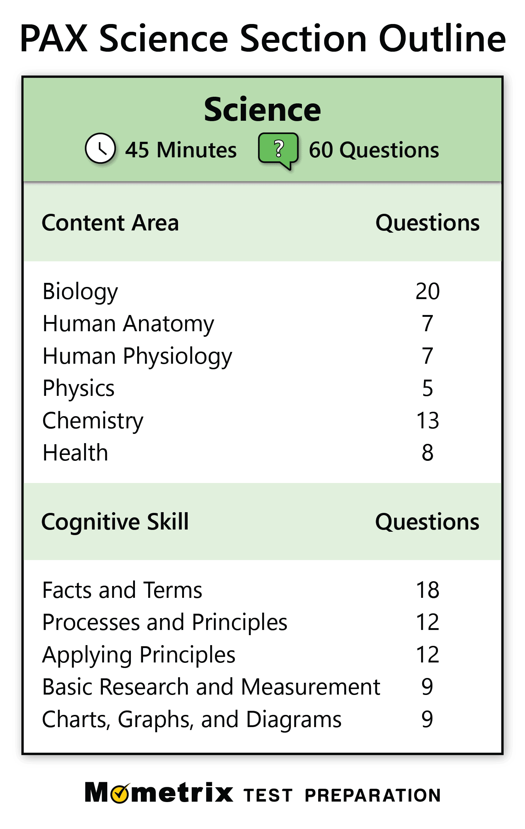Screen dimensions: 525x829
Task: Select the Human Anatomy row
Action: click(262, 324)
